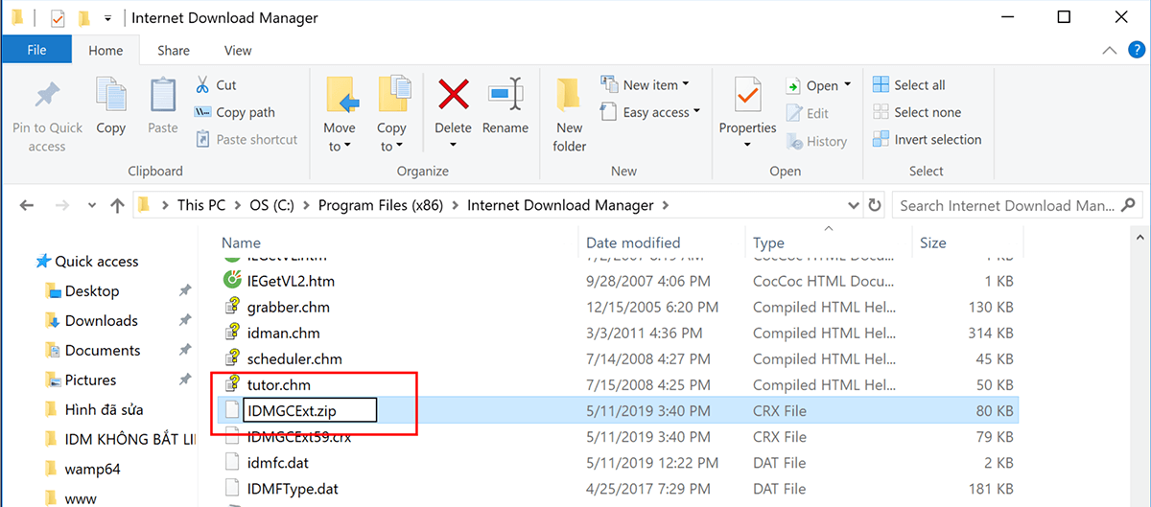1151x507 pixels.
Task: Open the Copy to command
Action: [x=391, y=115]
